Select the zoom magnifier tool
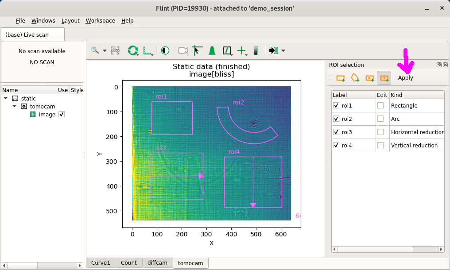Viewport: 450px width, 270px height. pos(95,50)
